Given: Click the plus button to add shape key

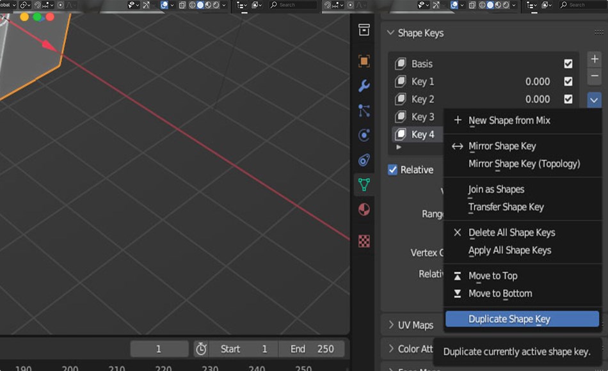Looking at the screenshot, I should [594, 59].
